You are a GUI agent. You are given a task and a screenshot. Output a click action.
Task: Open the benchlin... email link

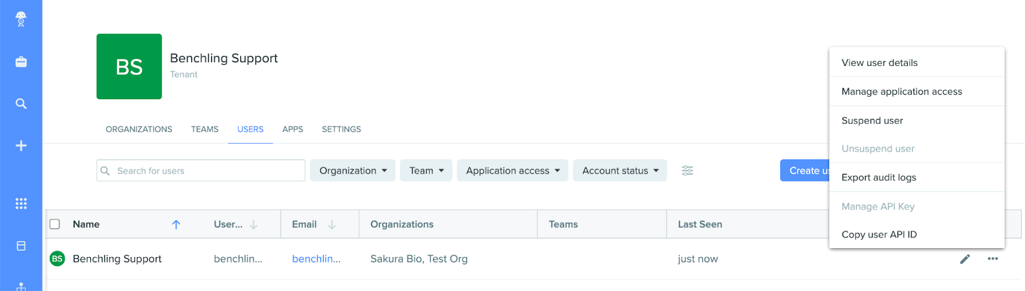[316, 259]
